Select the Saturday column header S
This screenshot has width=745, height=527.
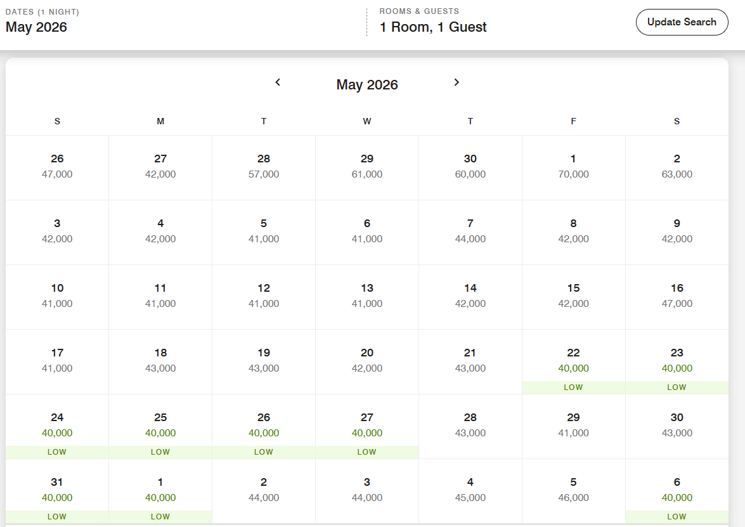pos(677,120)
